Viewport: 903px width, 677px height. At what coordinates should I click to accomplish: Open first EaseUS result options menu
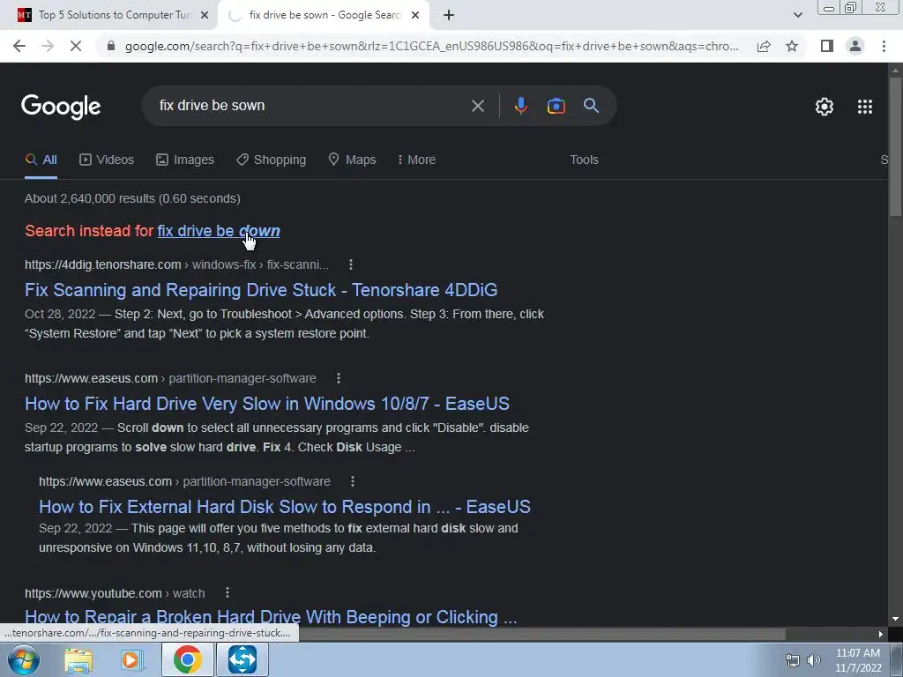339,378
